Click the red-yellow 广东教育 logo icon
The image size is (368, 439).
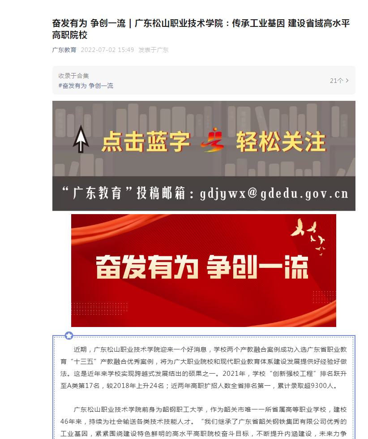pos(213,140)
